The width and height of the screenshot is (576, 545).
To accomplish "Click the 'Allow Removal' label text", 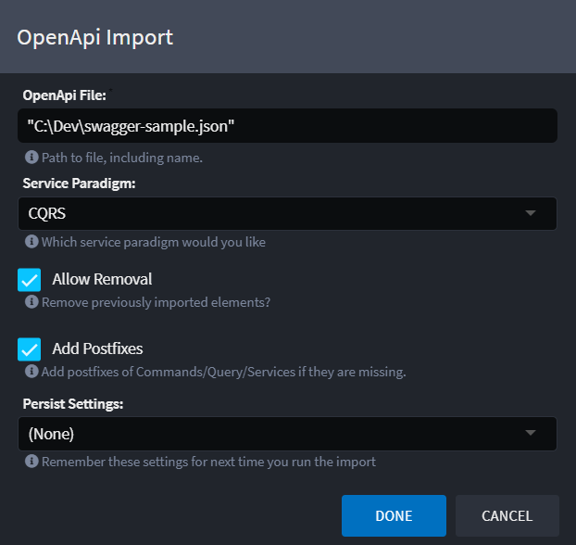I will pos(102,279).
